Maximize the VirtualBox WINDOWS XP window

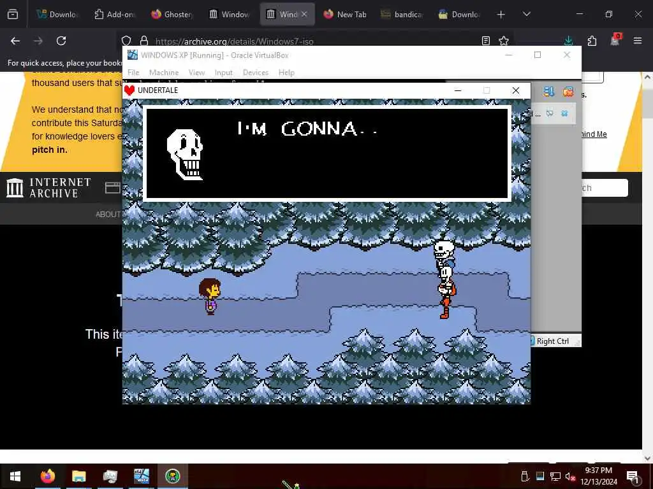(x=538, y=55)
